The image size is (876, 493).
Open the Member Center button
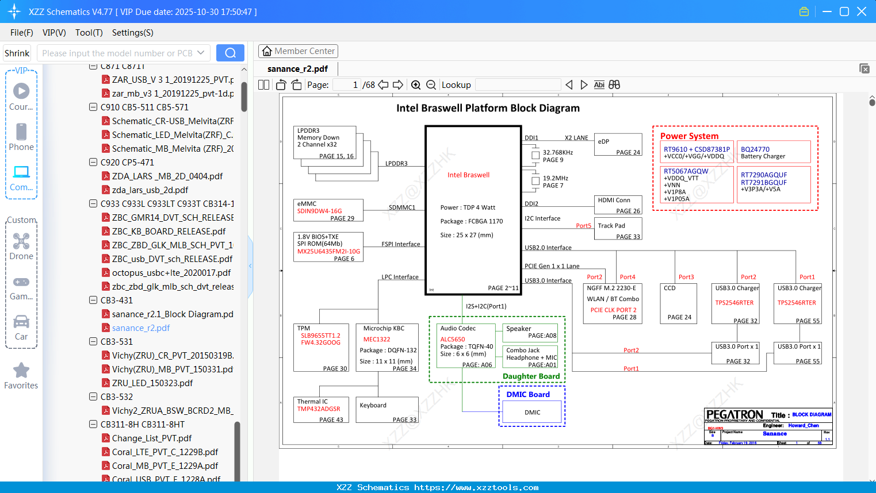point(298,51)
